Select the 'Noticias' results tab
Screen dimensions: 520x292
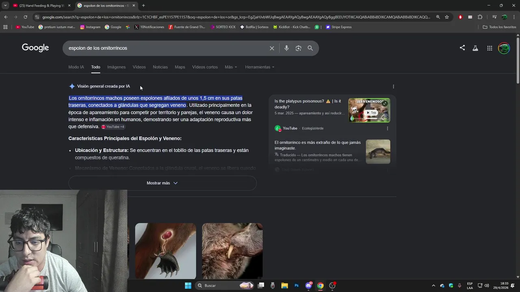tap(160, 67)
